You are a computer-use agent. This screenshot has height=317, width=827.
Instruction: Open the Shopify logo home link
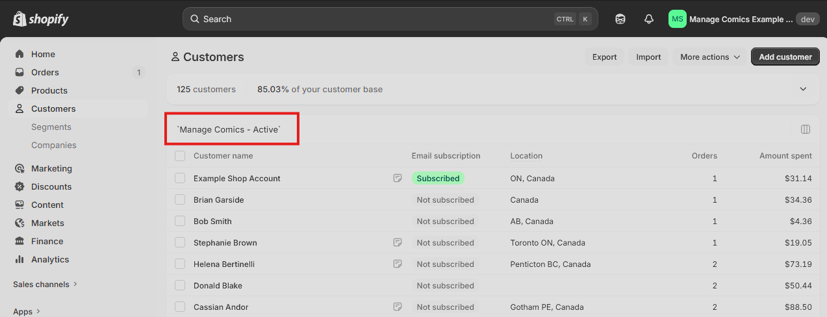41,19
